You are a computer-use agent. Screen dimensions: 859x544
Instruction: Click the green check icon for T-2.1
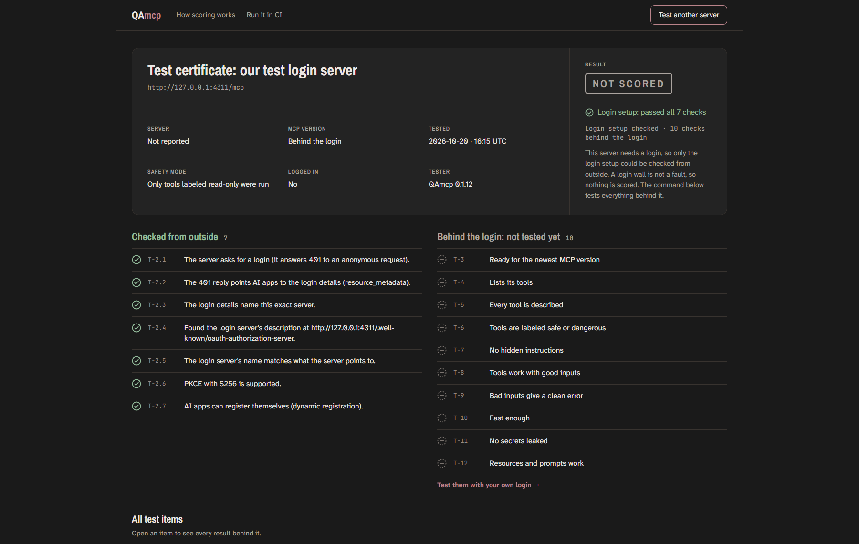point(136,260)
